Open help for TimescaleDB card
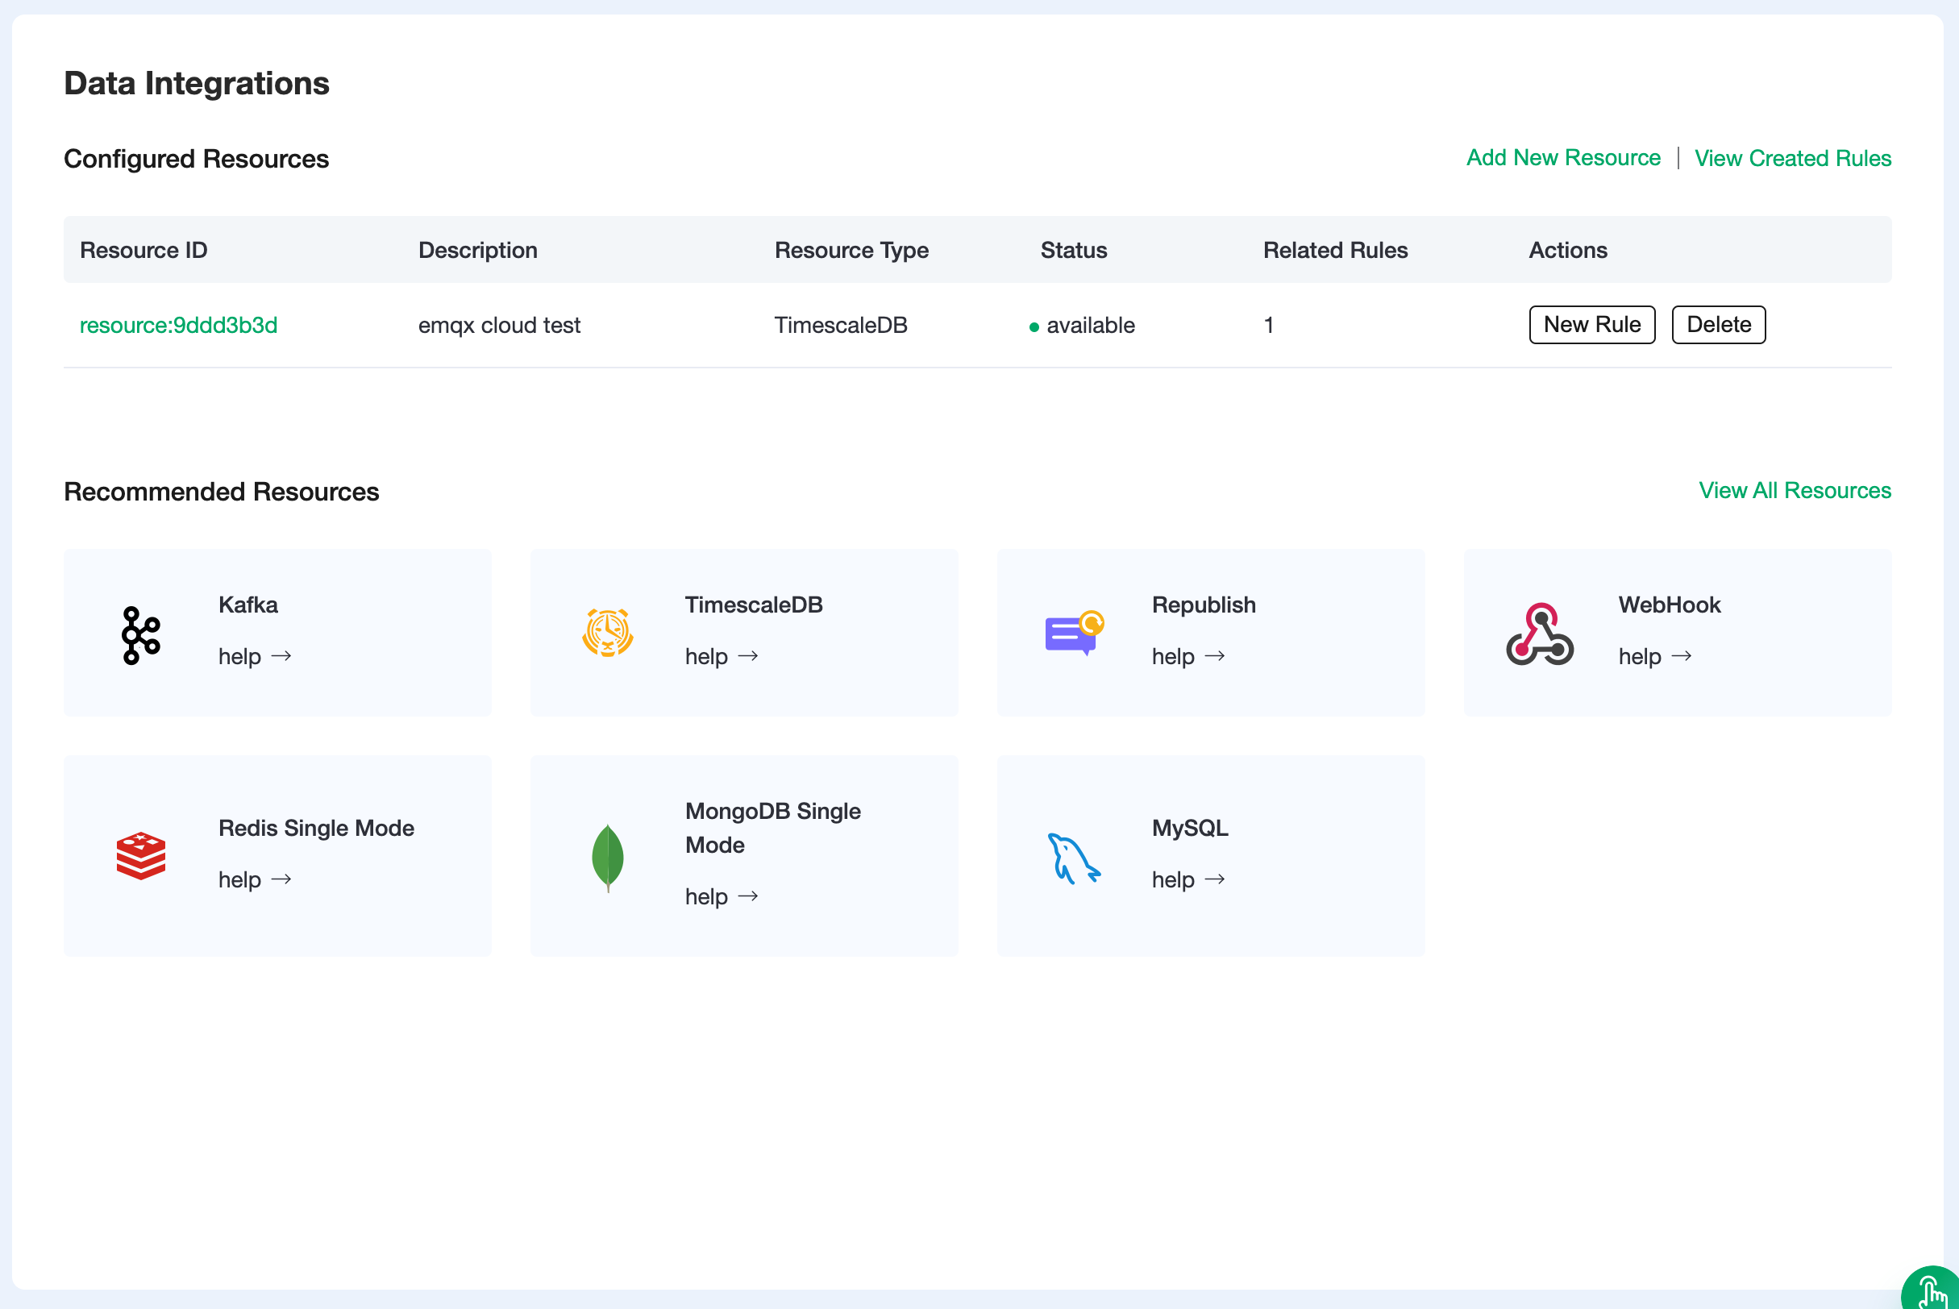The height and width of the screenshot is (1309, 1959). (722, 656)
